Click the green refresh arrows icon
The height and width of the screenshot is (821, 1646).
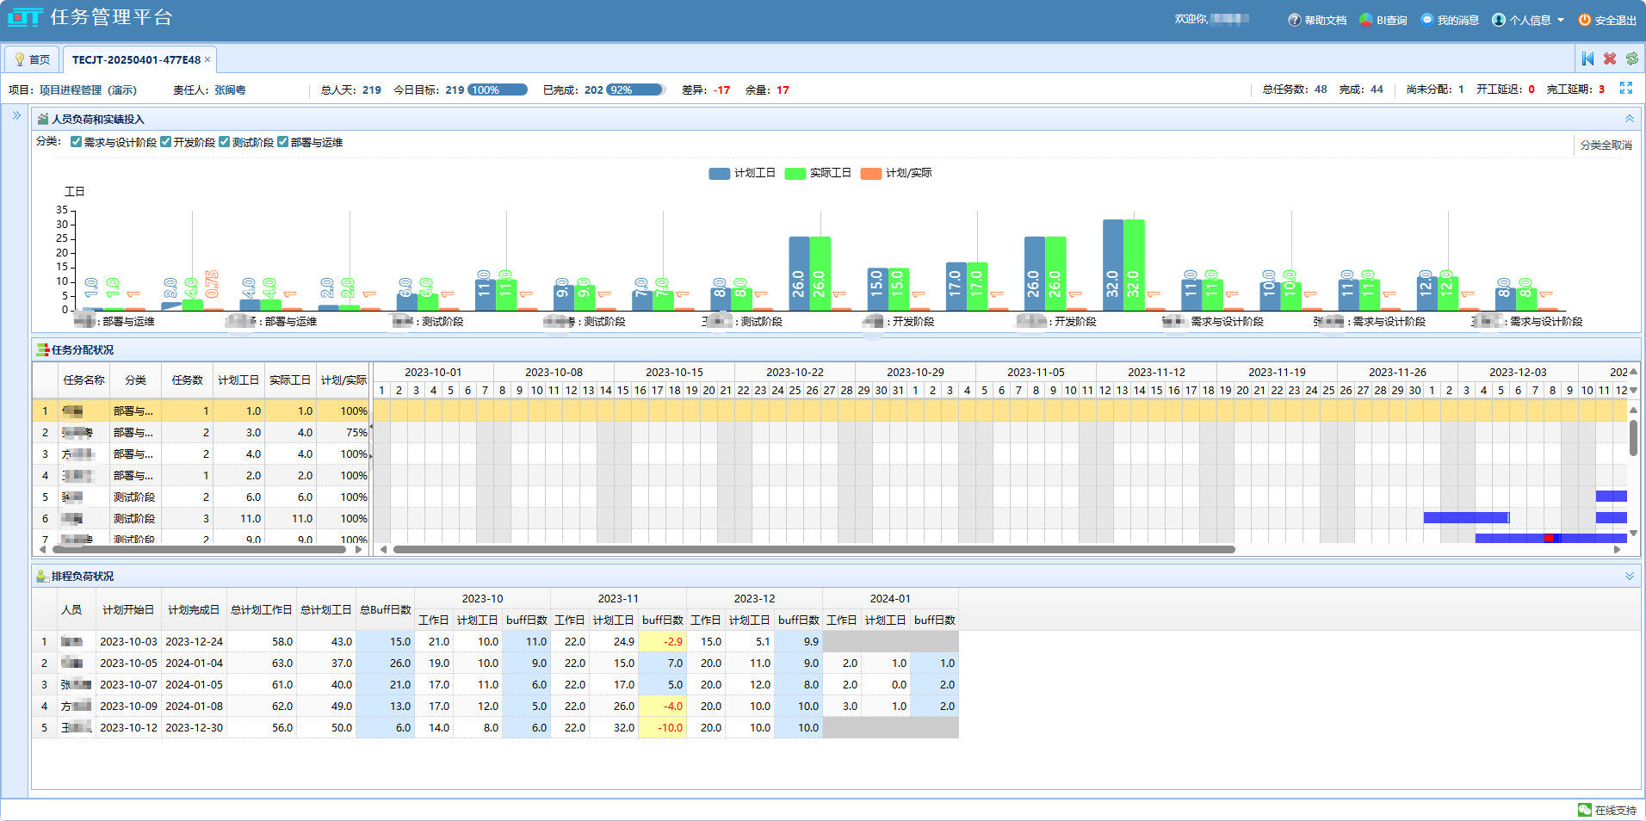(1631, 59)
